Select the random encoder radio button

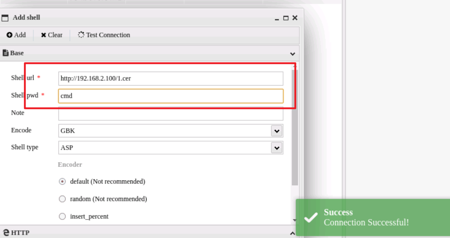(x=63, y=199)
